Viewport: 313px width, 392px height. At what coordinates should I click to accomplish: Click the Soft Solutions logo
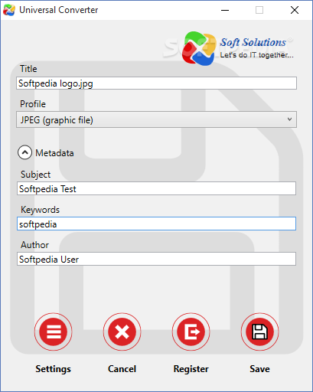(x=238, y=48)
